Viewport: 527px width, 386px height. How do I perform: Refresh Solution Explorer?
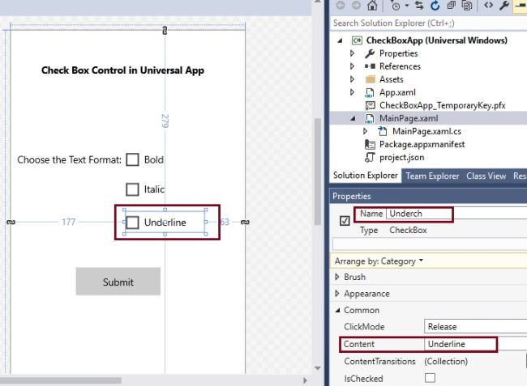tap(435, 6)
